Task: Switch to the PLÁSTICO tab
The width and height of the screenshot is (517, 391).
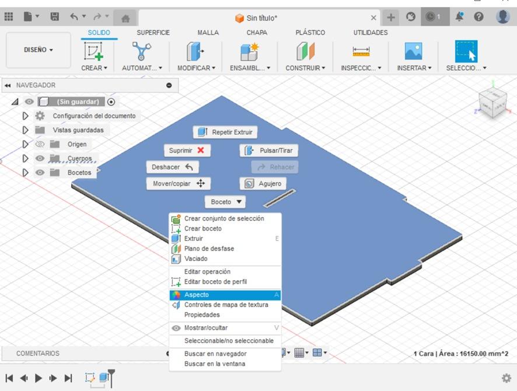Action: point(310,33)
